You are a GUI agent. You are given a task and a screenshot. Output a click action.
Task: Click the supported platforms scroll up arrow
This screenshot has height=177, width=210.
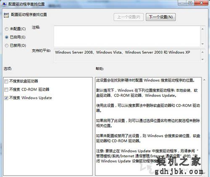202,52
